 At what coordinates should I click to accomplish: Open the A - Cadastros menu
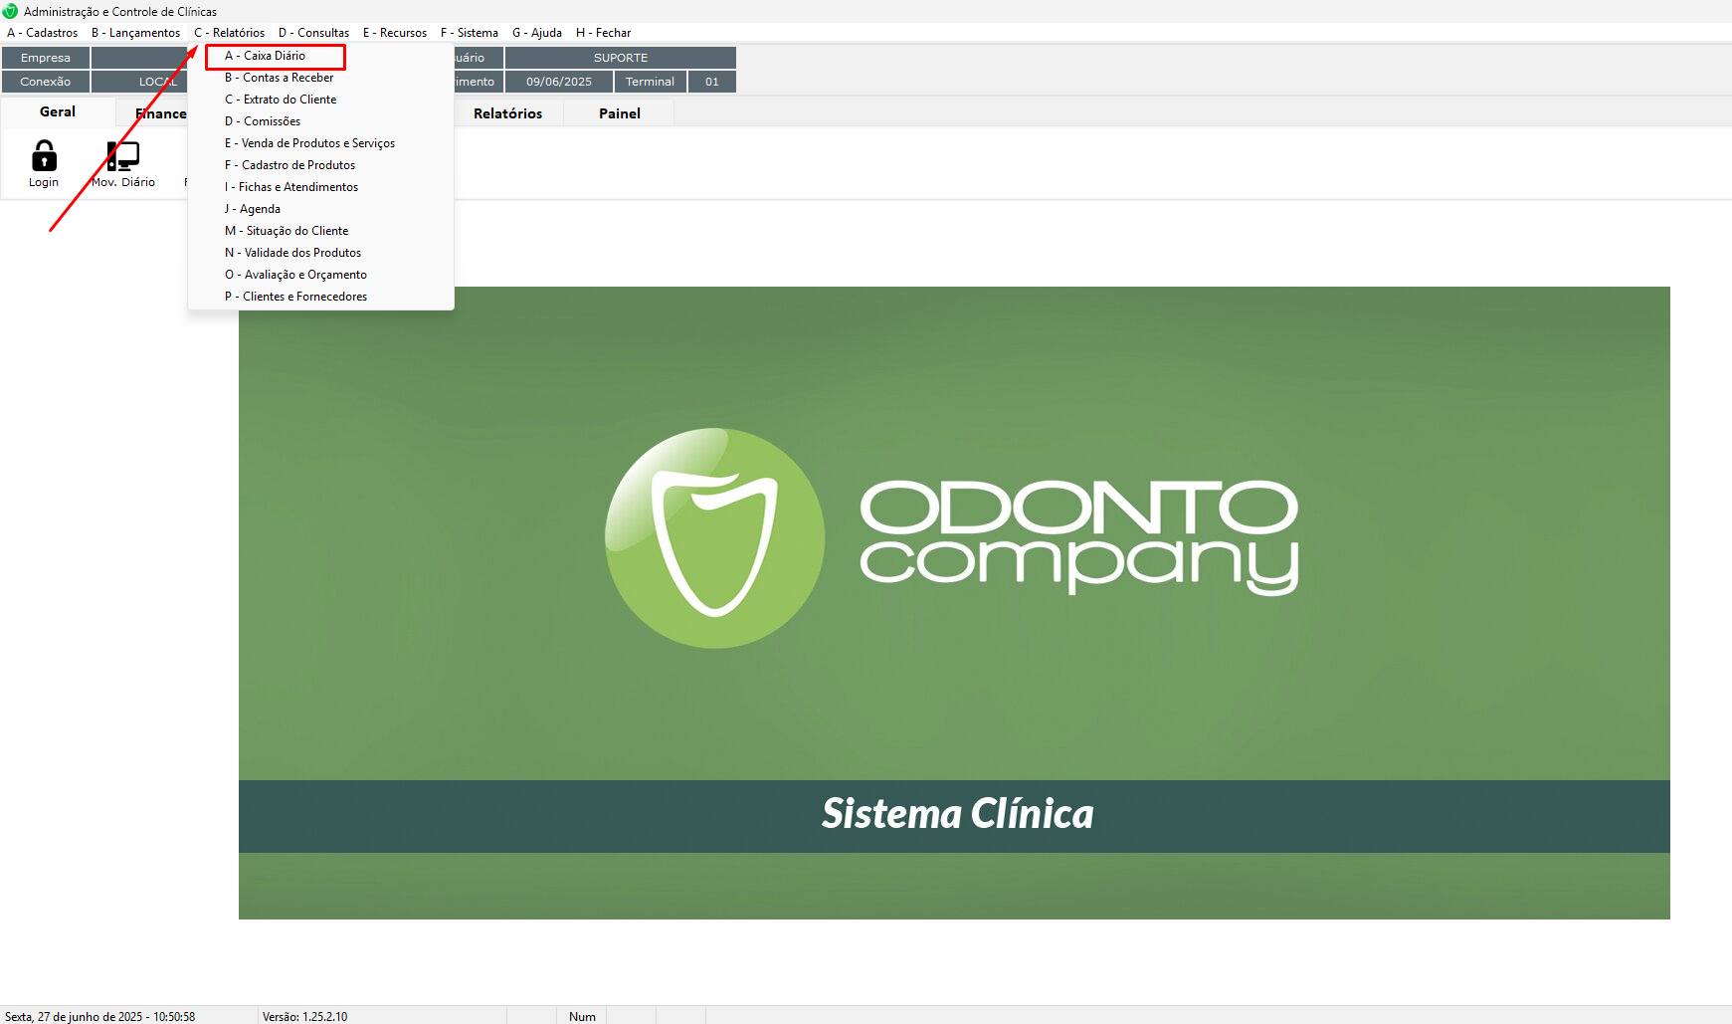click(x=42, y=33)
